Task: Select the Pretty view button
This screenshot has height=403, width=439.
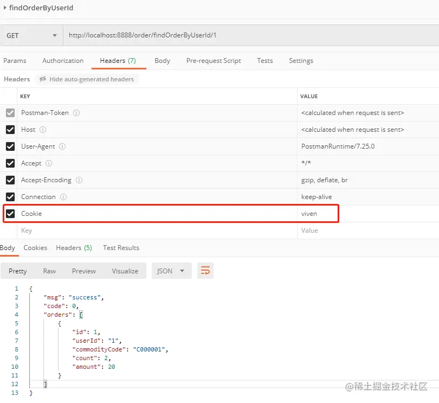Action: pyautogui.click(x=18, y=271)
